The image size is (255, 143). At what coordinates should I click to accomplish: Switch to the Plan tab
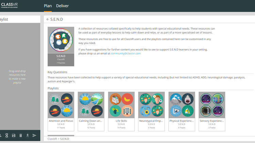[x=48, y=6]
